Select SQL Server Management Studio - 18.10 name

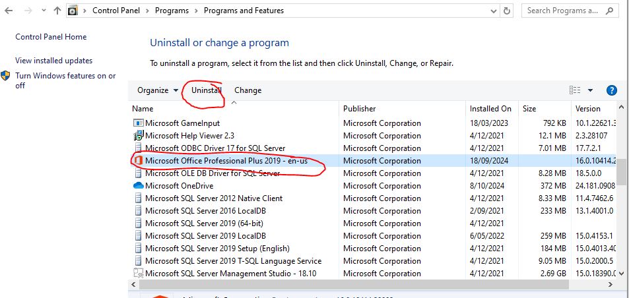[230, 274]
